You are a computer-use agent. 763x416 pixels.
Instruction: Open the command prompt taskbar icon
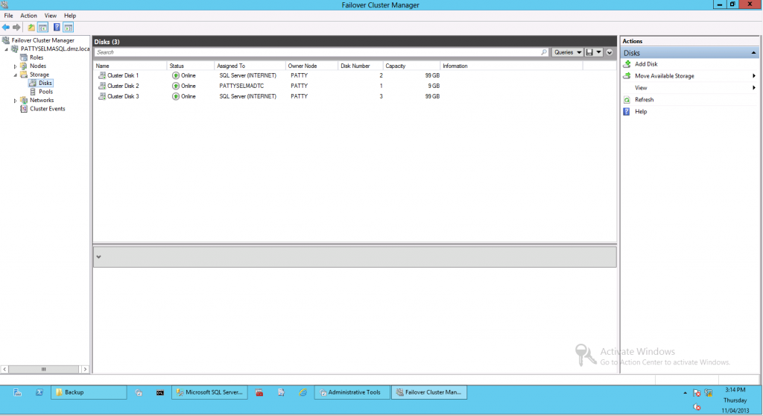pyautogui.click(x=159, y=392)
